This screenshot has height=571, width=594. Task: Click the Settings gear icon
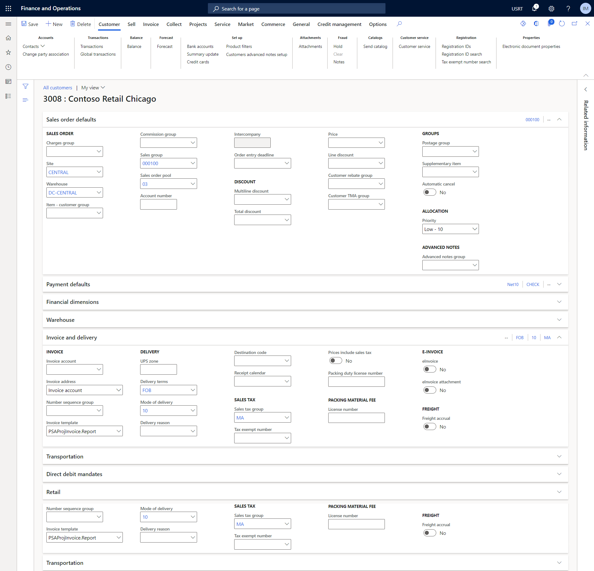tap(552, 8)
